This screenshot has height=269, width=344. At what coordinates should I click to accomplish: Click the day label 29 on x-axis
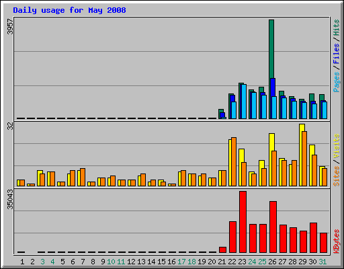(302, 262)
